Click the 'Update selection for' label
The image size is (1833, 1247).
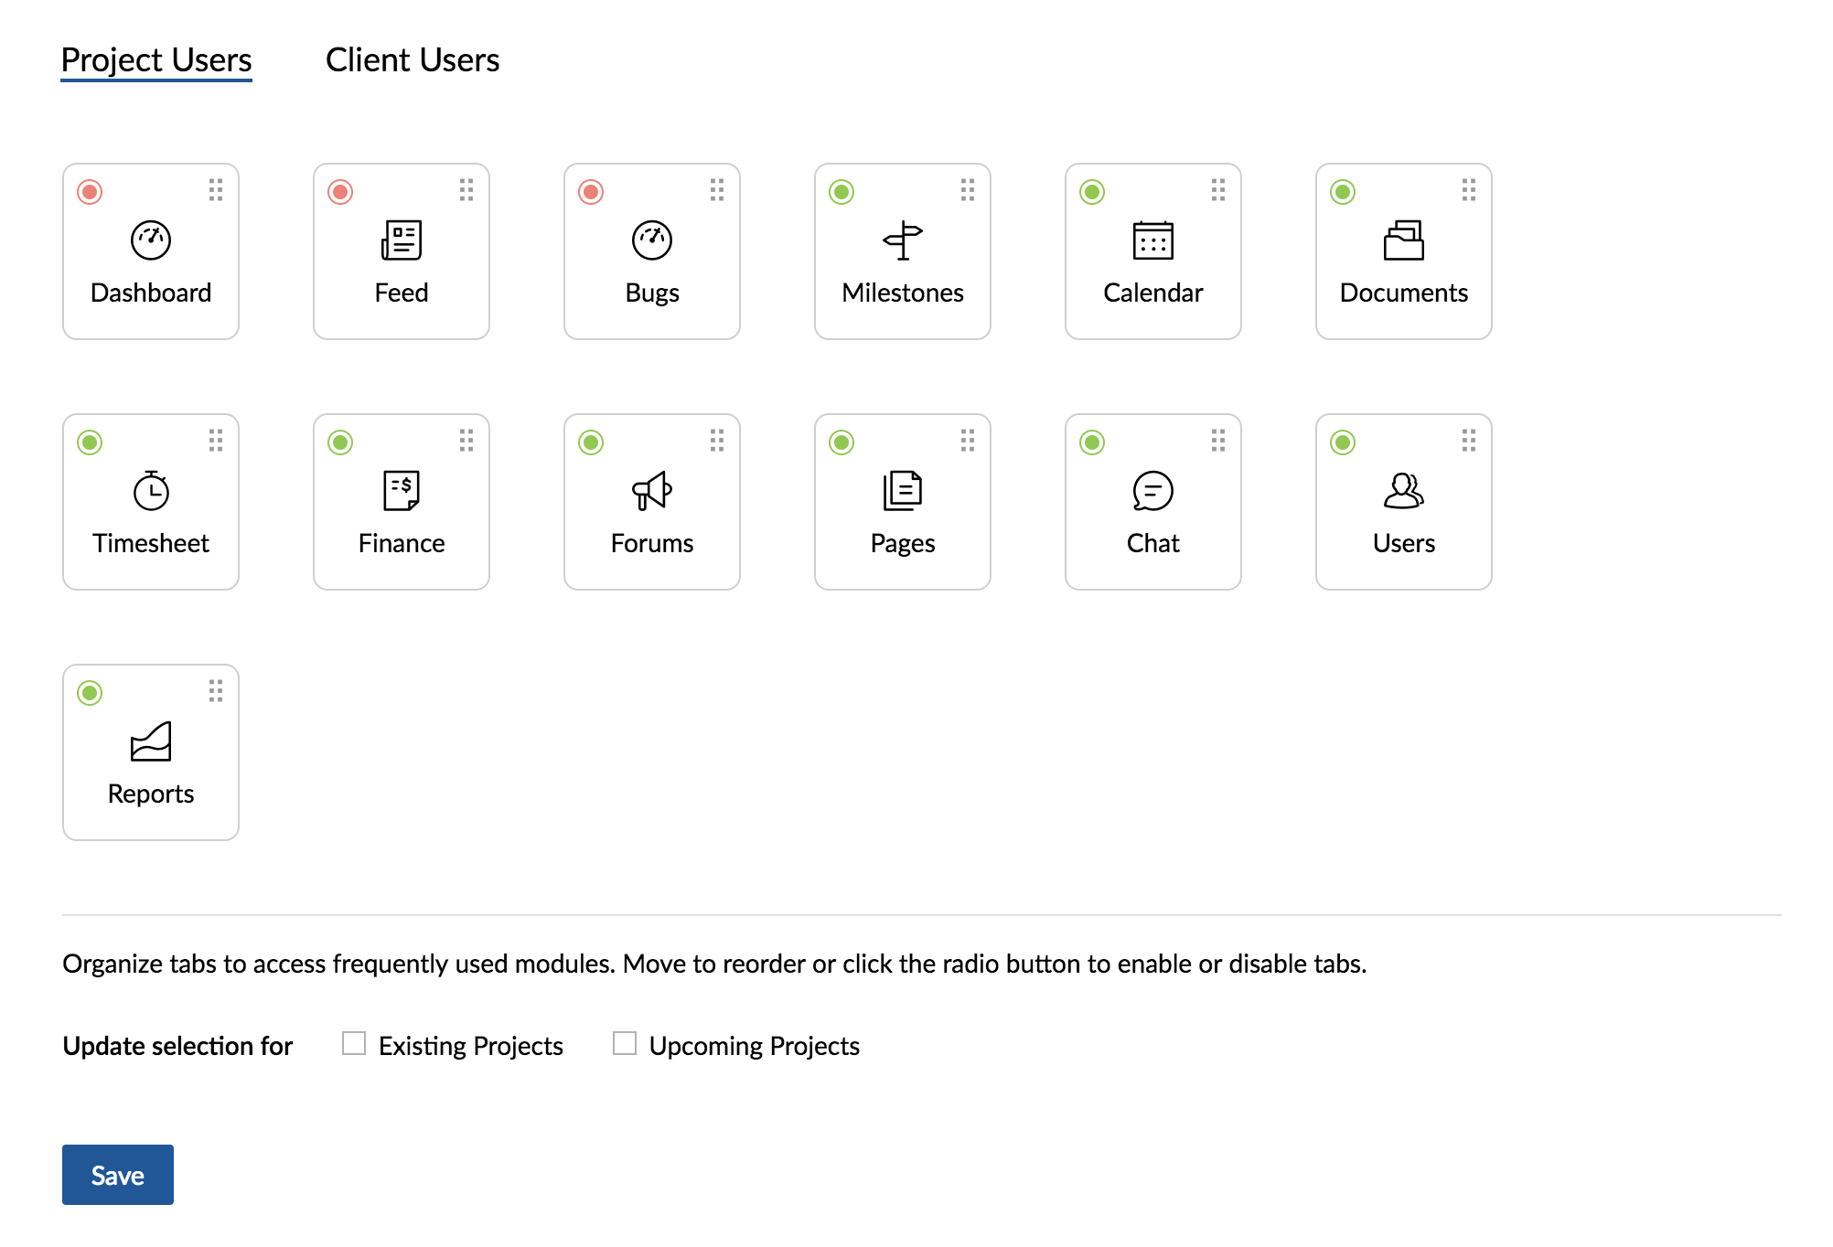point(177,1046)
